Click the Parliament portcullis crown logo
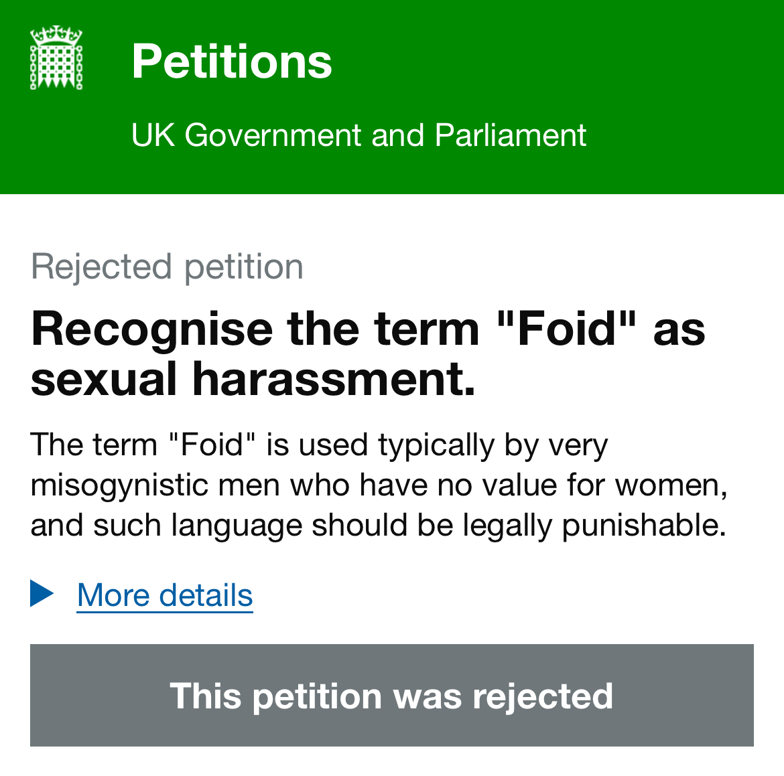 click(x=56, y=58)
